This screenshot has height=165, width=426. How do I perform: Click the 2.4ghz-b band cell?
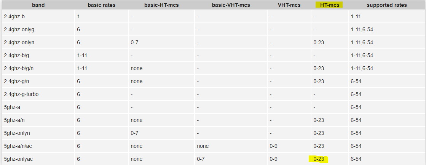[14, 17]
